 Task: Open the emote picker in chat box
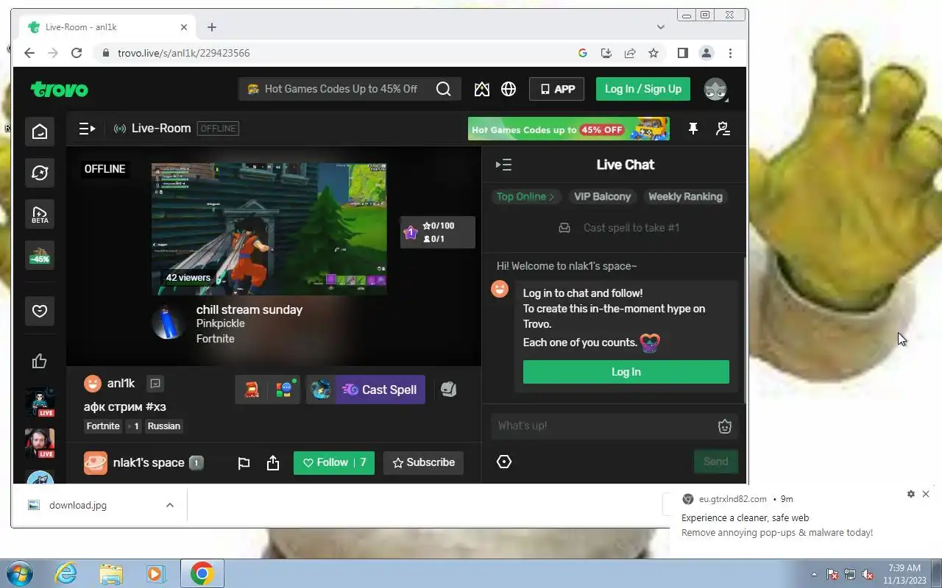tap(725, 426)
